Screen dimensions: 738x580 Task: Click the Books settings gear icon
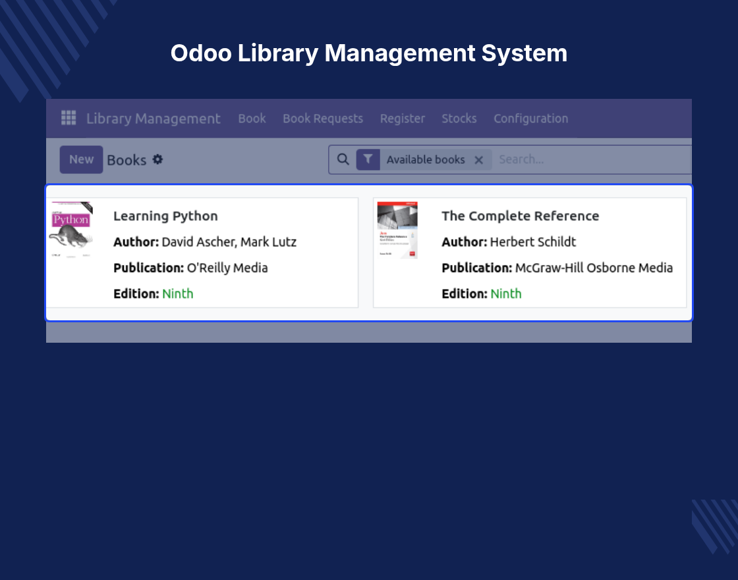(157, 159)
